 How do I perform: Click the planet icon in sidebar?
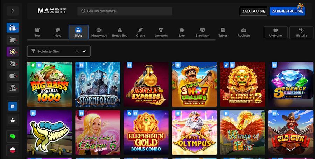click(x=13, y=40)
